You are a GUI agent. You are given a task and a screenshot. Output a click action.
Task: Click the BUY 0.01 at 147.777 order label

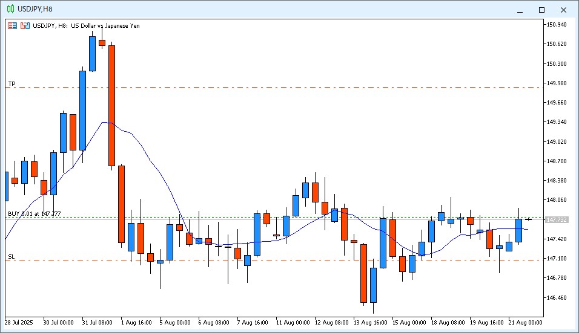(x=35, y=214)
